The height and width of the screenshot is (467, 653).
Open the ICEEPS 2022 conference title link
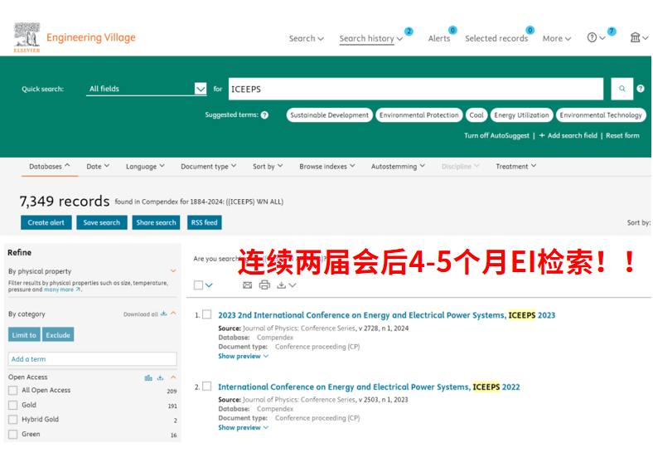point(369,387)
